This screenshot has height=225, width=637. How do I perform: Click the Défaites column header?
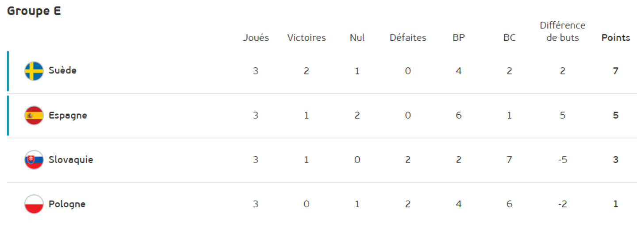click(x=408, y=38)
